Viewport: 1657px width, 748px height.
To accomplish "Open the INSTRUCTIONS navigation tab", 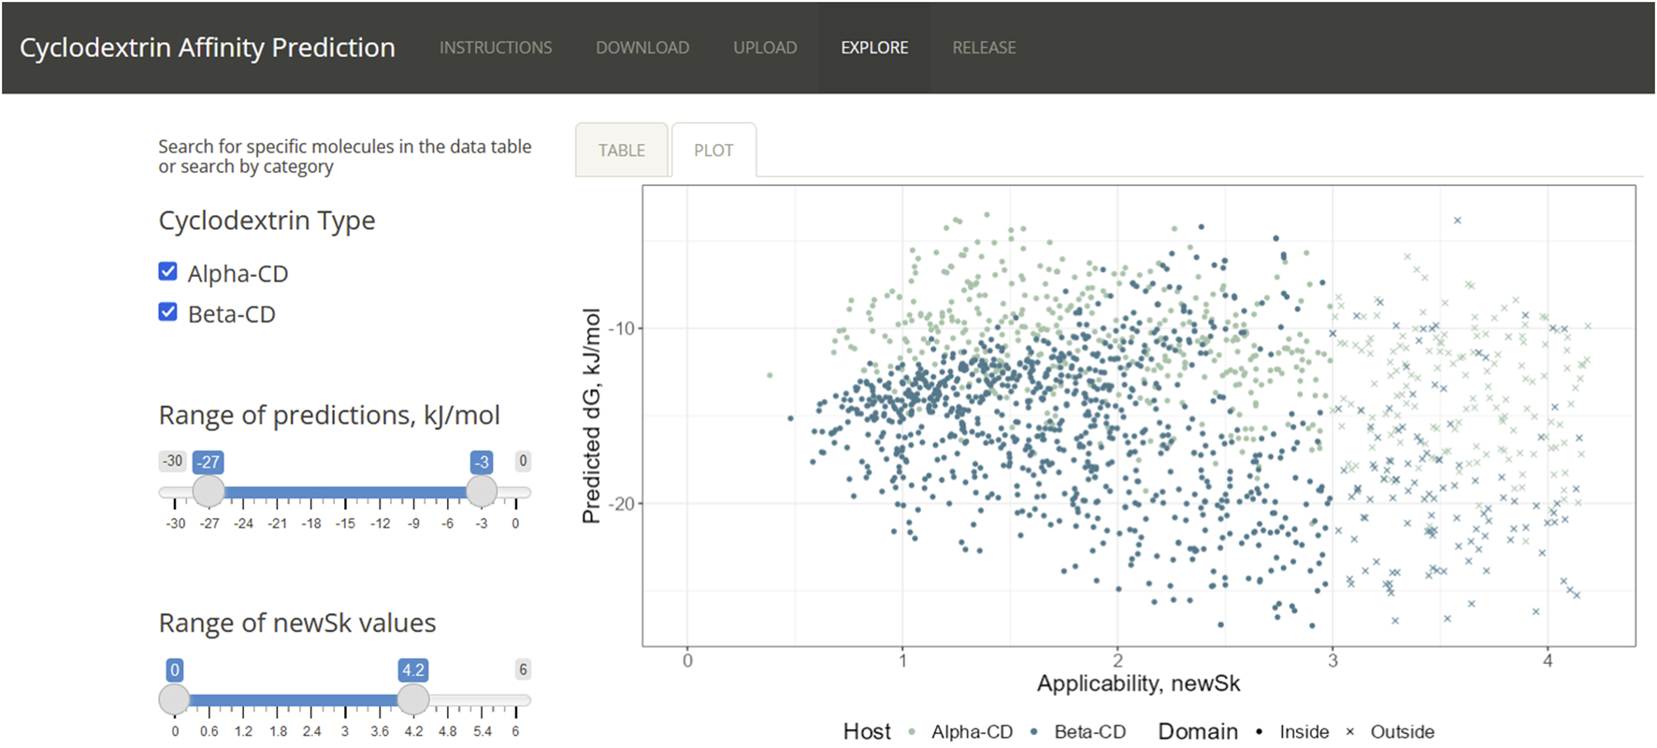I will [496, 48].
